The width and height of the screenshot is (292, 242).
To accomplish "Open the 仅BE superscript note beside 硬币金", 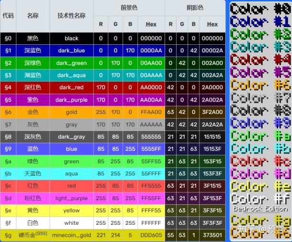I will tap(42, 233).
